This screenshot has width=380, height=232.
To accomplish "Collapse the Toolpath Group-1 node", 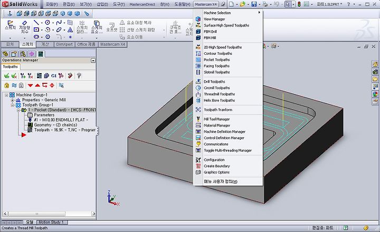I will point(12,105).
